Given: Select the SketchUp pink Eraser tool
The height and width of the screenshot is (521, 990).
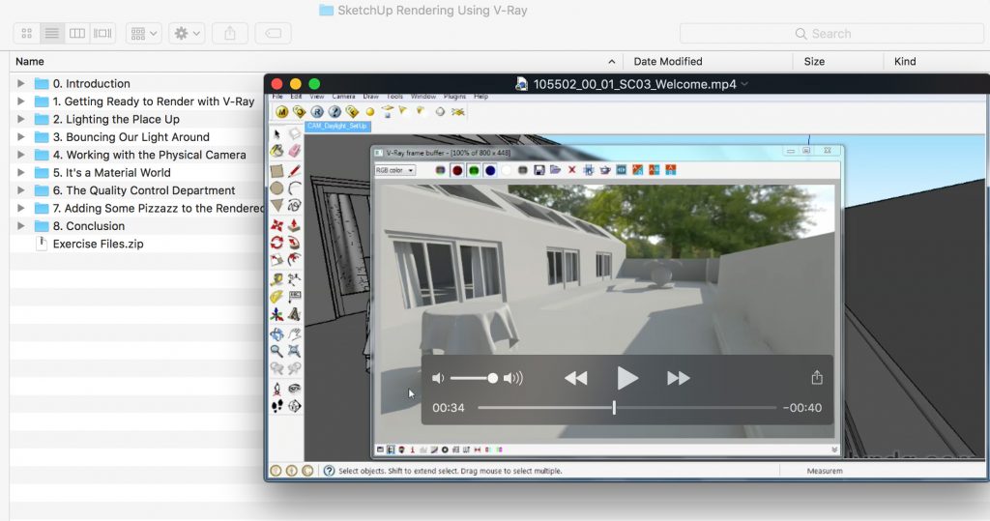Looking at the screenshot, I should click(x=294, y=151).
